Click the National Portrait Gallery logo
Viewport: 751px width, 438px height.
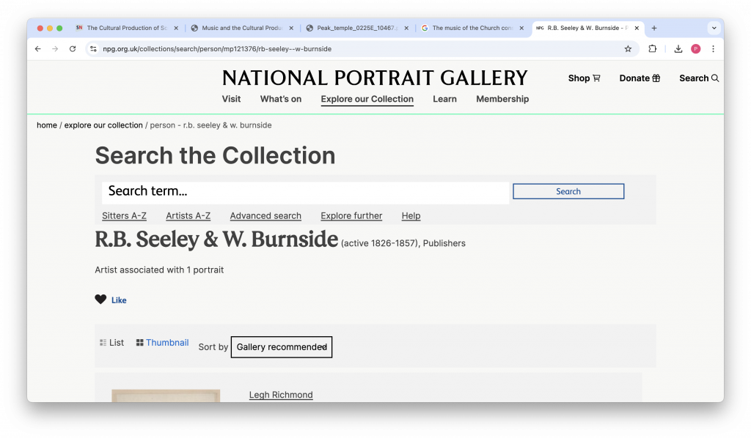coord(375,78)
